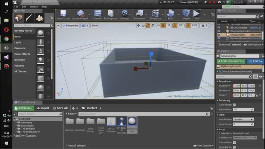Viewport: 265px width, 149px height.
Task: Click the Perspective view button
Action: click(x=70, y=26)
